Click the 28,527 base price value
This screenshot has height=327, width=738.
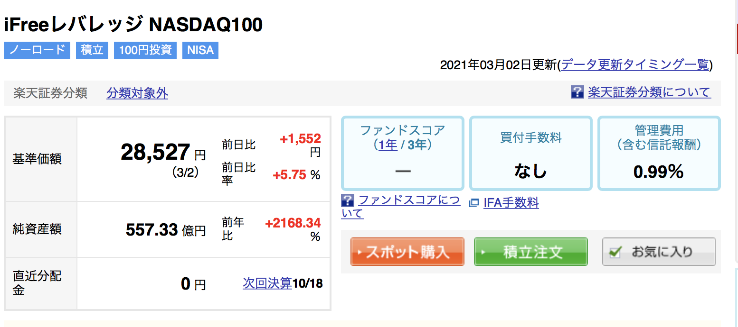[x=155, y=152]
